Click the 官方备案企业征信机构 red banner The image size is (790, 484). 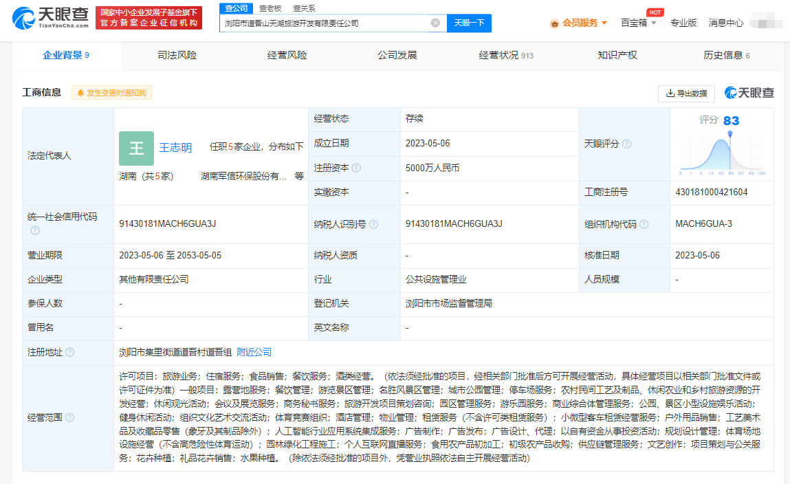coord(149,18)
